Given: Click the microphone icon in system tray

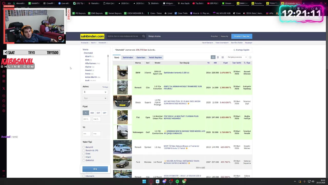Looking at the screenshot, I should [x=304, y=181].
